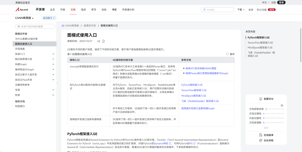Click the 支持 header link
This screenshot has width=302, height=152.
pos(251,10)
